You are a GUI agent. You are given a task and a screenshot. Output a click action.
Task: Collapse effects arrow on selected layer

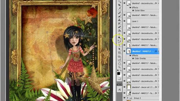pos(158,51)
